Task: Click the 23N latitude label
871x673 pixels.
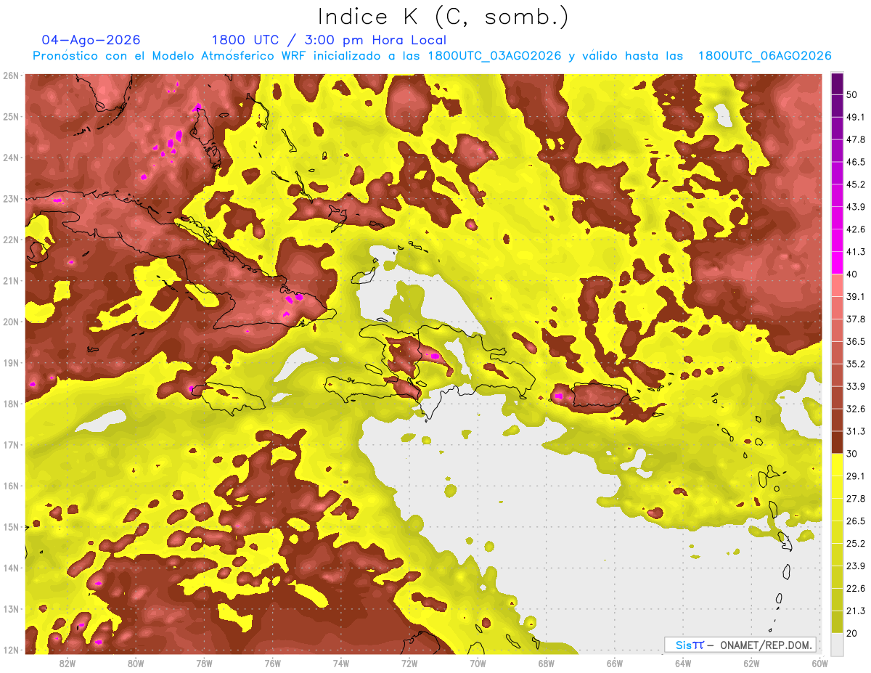Action: click(x=11, y=198)
